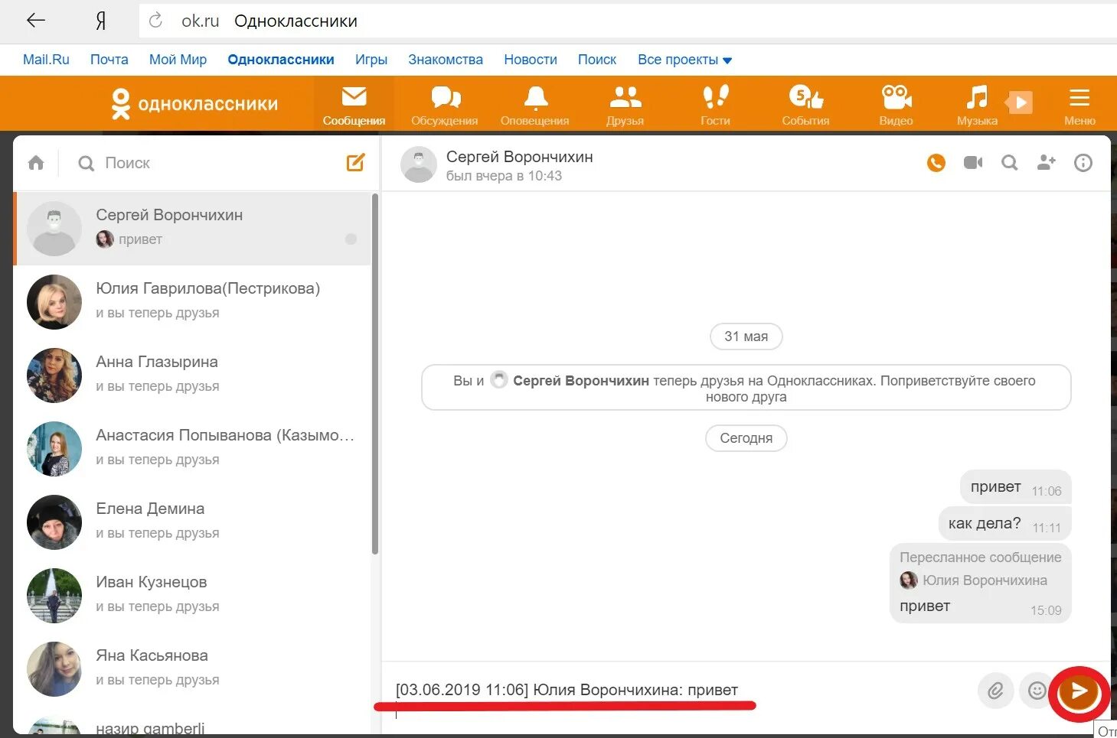The width and height of the screenshot is (1117, 738).
Task: Open the Мой Мир link
Action: click(178, 60)
